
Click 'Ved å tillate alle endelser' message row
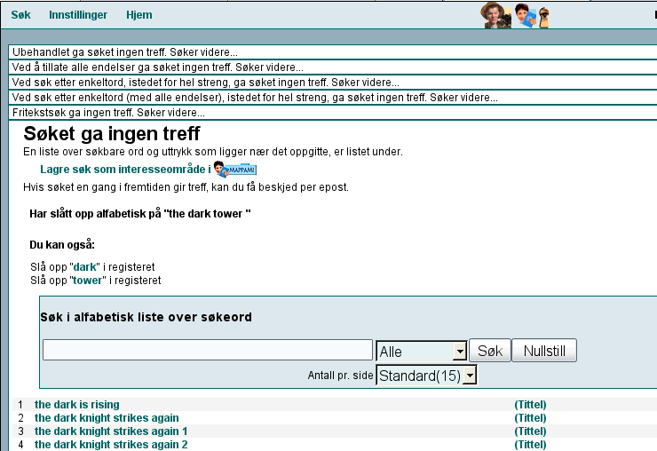[x=333, y=67]
